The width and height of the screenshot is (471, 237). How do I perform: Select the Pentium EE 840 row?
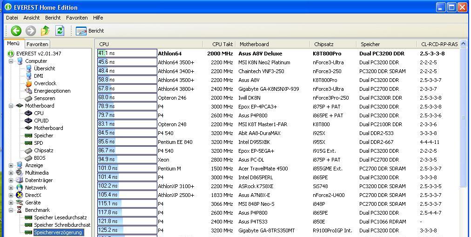point(278,142)
